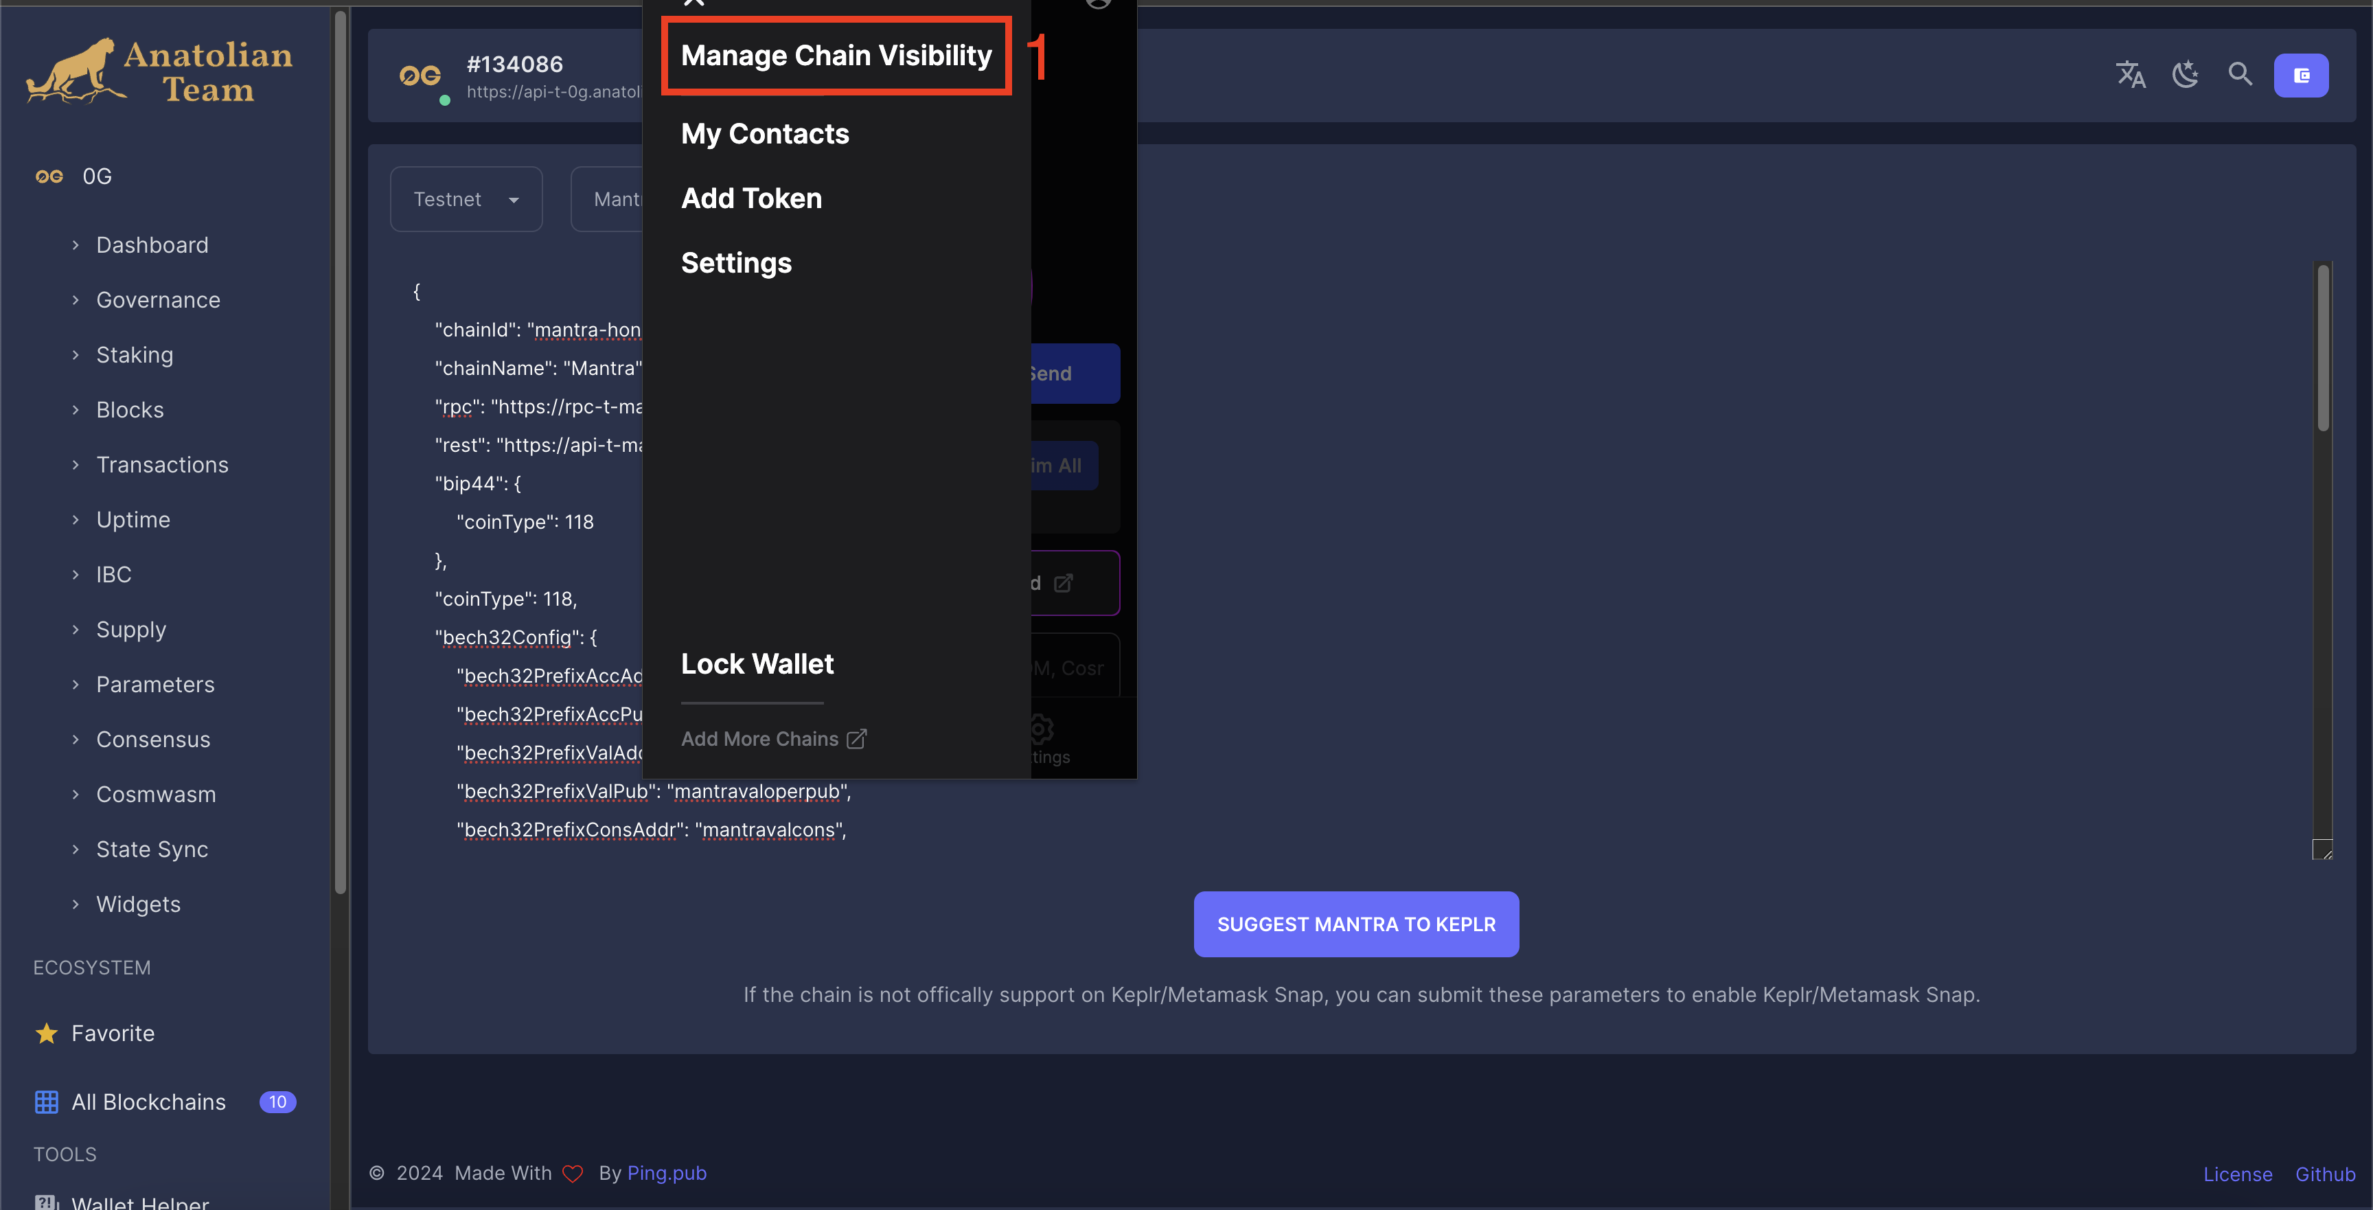
Task: Click the 0G network icon
Action: coord(49,174)
